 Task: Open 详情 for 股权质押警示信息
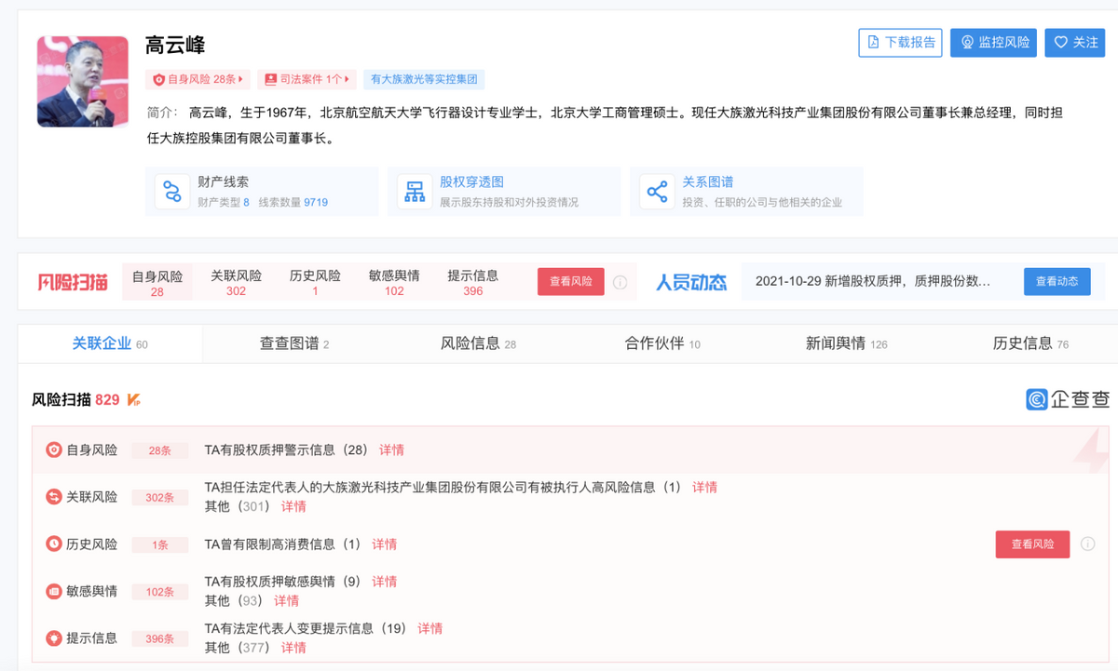coord(391,450)
